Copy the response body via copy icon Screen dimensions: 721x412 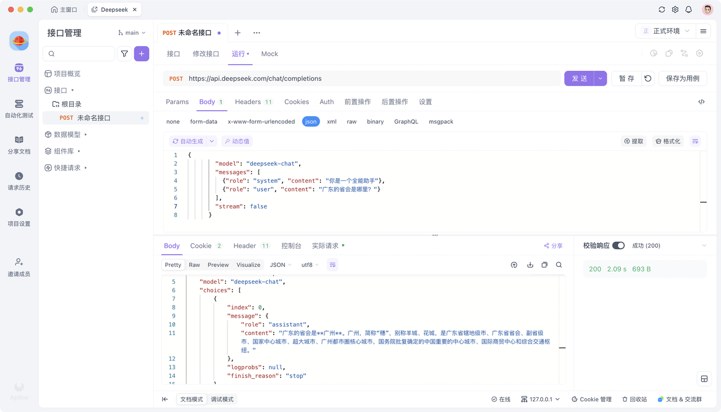[x=544, y=264]
